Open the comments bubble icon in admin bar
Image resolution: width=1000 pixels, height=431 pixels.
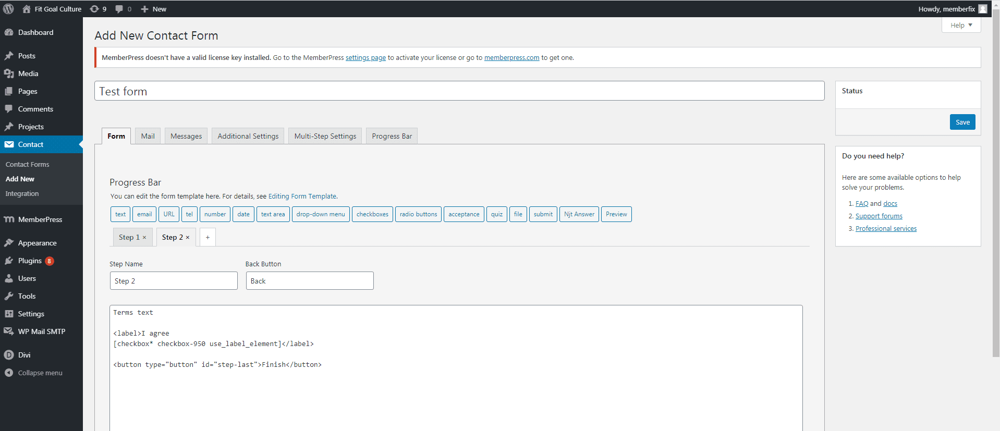119,9
